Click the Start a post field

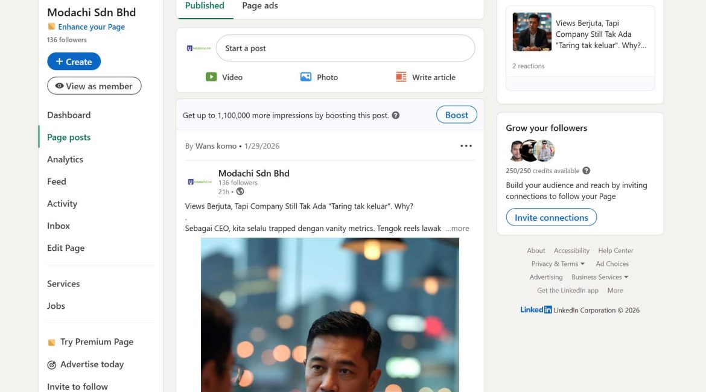[344, 48]
